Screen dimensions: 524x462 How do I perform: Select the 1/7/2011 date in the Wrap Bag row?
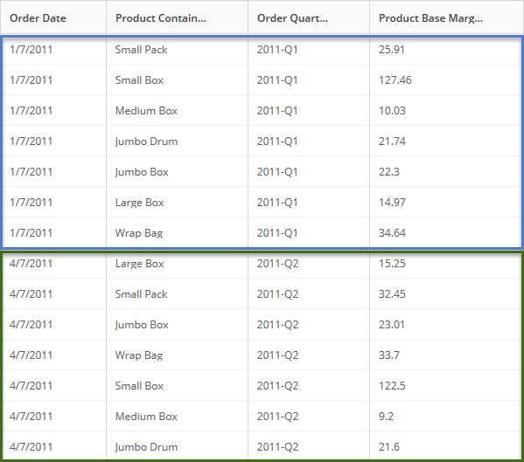31,233
